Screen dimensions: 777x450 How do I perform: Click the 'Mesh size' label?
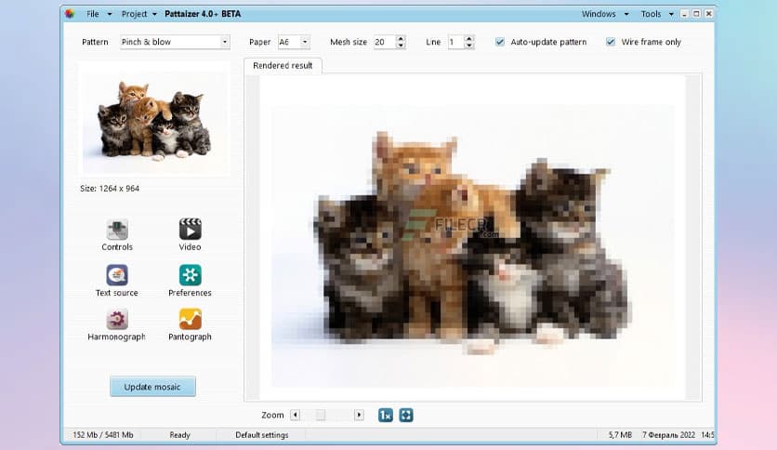click(x=349, y=42)
